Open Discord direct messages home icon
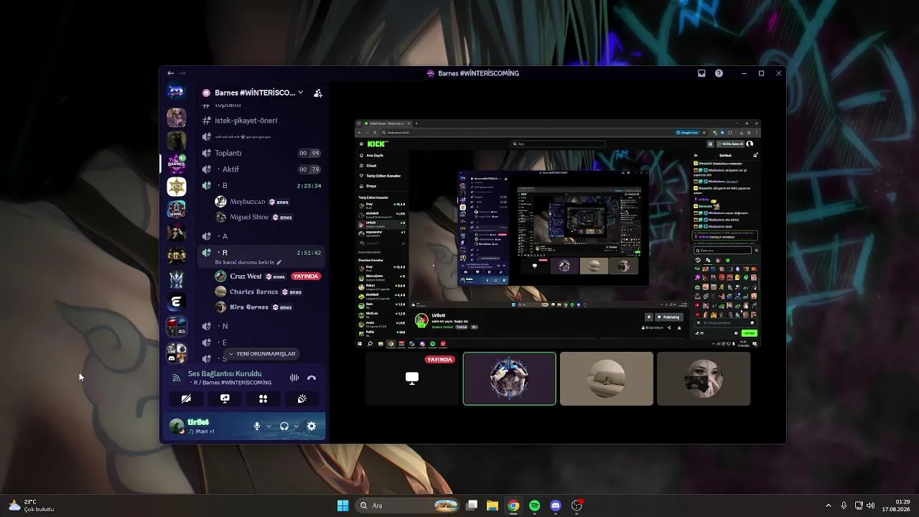919x517 pixels. coord(176,91)
